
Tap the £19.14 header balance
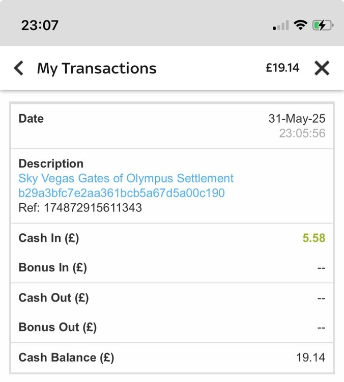point(282,68)
